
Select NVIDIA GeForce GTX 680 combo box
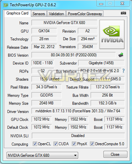(42, 155)
